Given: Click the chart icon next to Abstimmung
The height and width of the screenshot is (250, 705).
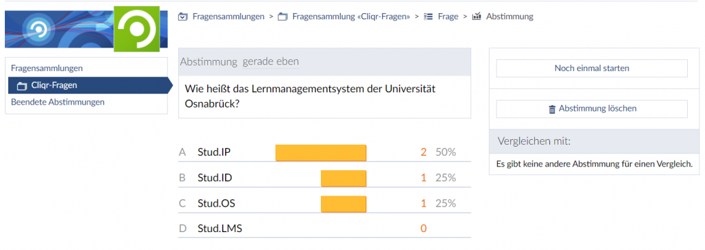Looking at the screenshot, I should tap(476, 17).
